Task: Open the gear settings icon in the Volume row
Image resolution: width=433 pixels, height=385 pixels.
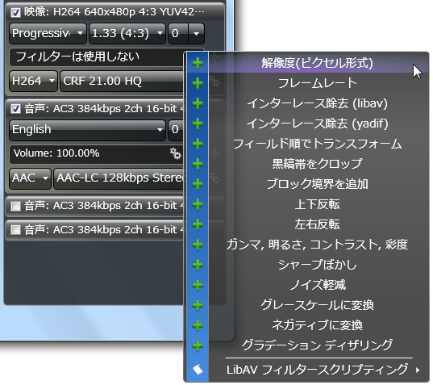Action: tap(175, 153)
